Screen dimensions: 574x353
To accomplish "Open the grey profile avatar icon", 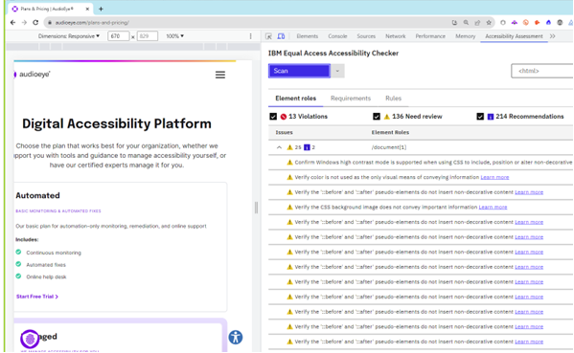I will [x=560, y=23].
